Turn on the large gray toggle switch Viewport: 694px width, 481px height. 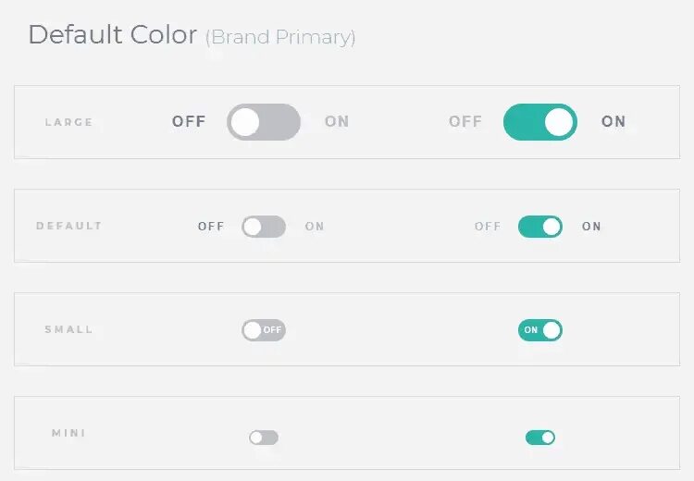click(x=264, y=122)
